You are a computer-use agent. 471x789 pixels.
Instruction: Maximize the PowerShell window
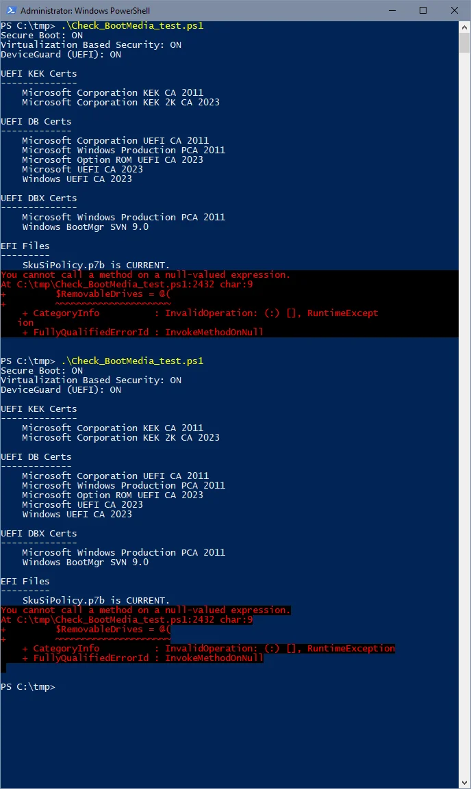coord(423,10)
